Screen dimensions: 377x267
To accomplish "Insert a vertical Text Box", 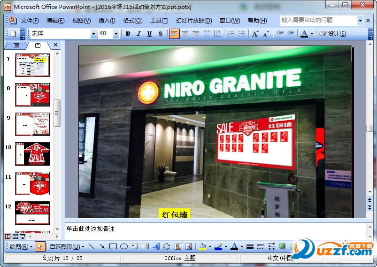I will 145,246.
